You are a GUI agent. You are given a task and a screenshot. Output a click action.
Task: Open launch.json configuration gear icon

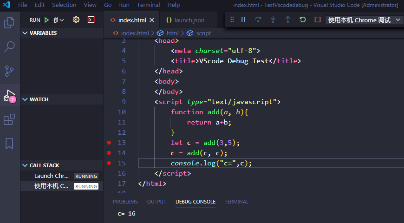tap(77, 20)
